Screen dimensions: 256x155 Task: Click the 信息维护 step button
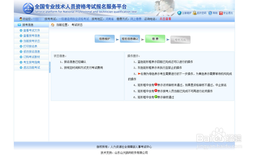coord(104,39)
